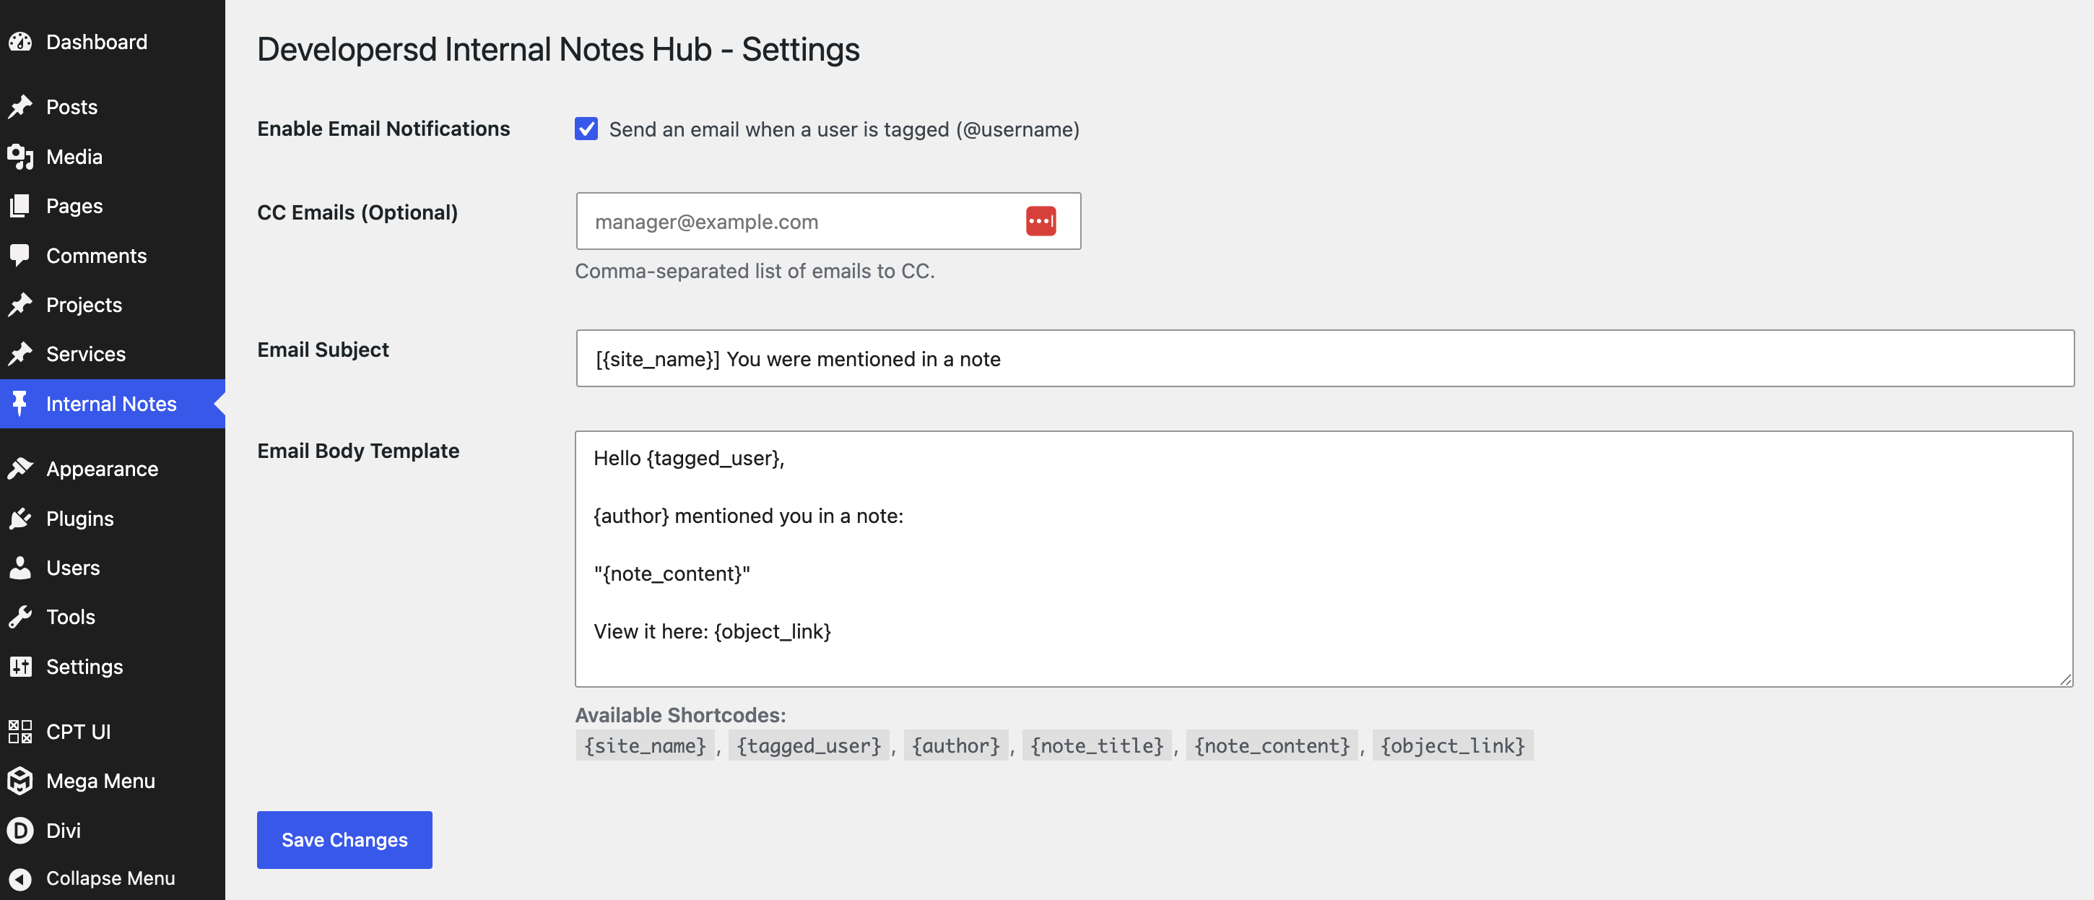The width and height of the screenshot is (2094, 900).
Task: Open the Projects menu item
Action: 112,305
